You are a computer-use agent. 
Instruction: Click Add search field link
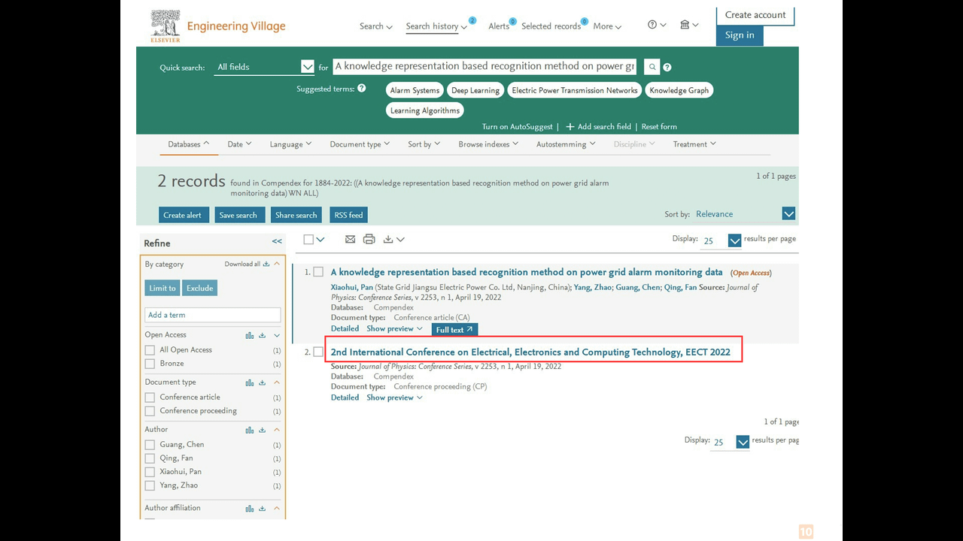click(x=599, y=127)
